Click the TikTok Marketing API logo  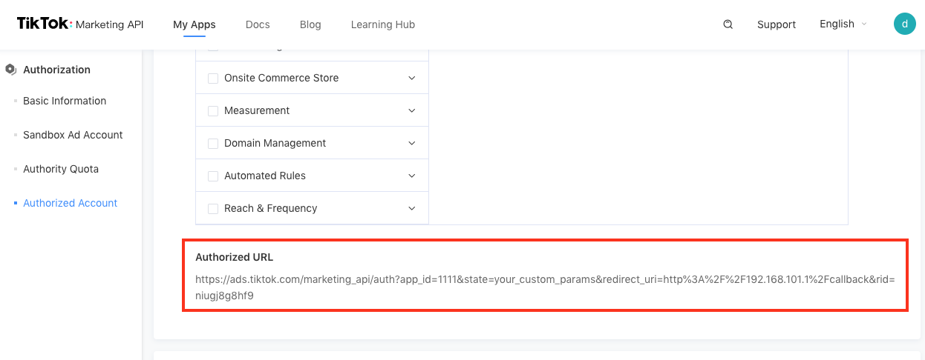(x=80, y=24)
